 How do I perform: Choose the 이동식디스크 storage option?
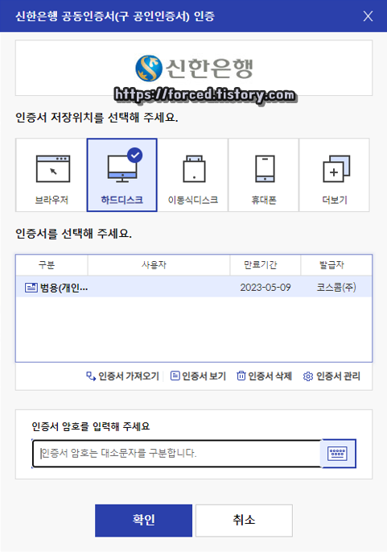click(x=192, y=175)
